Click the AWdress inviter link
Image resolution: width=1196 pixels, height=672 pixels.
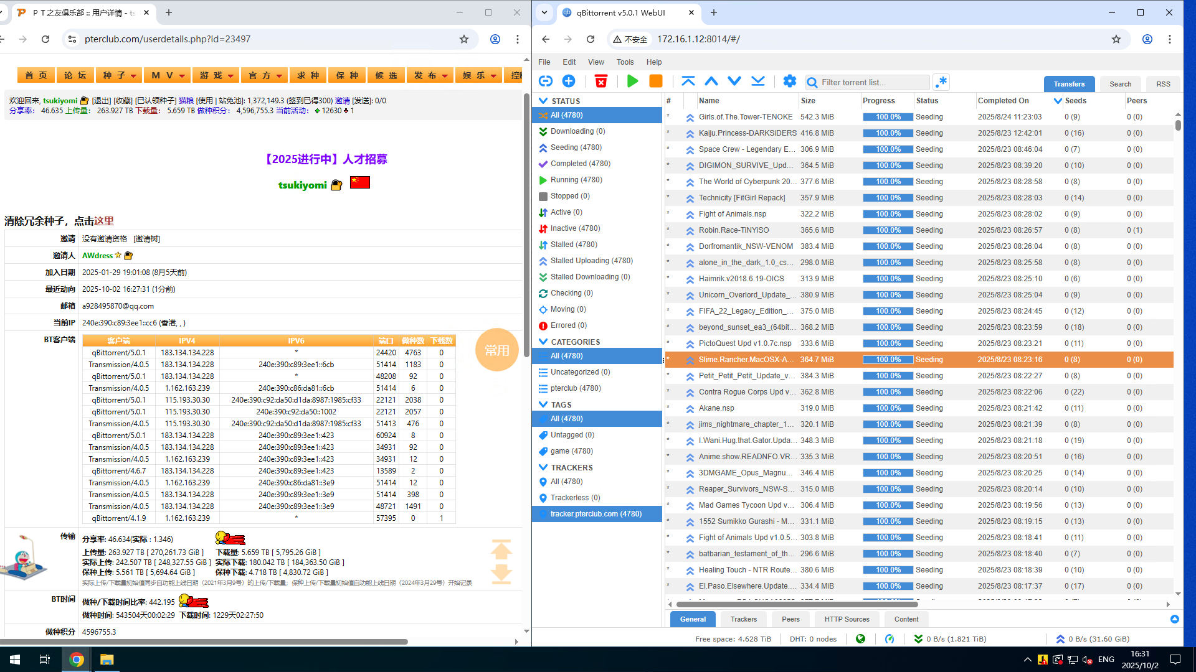(98, 256)
